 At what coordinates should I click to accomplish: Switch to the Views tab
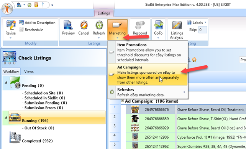click(29, 71)
